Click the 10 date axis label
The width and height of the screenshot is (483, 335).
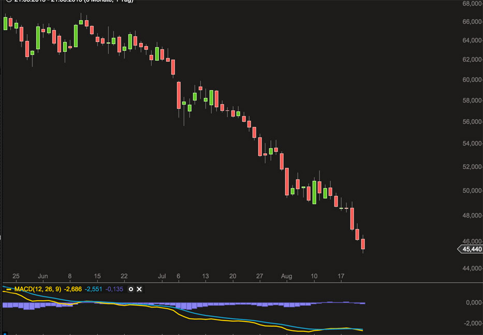tap(314, 276)
